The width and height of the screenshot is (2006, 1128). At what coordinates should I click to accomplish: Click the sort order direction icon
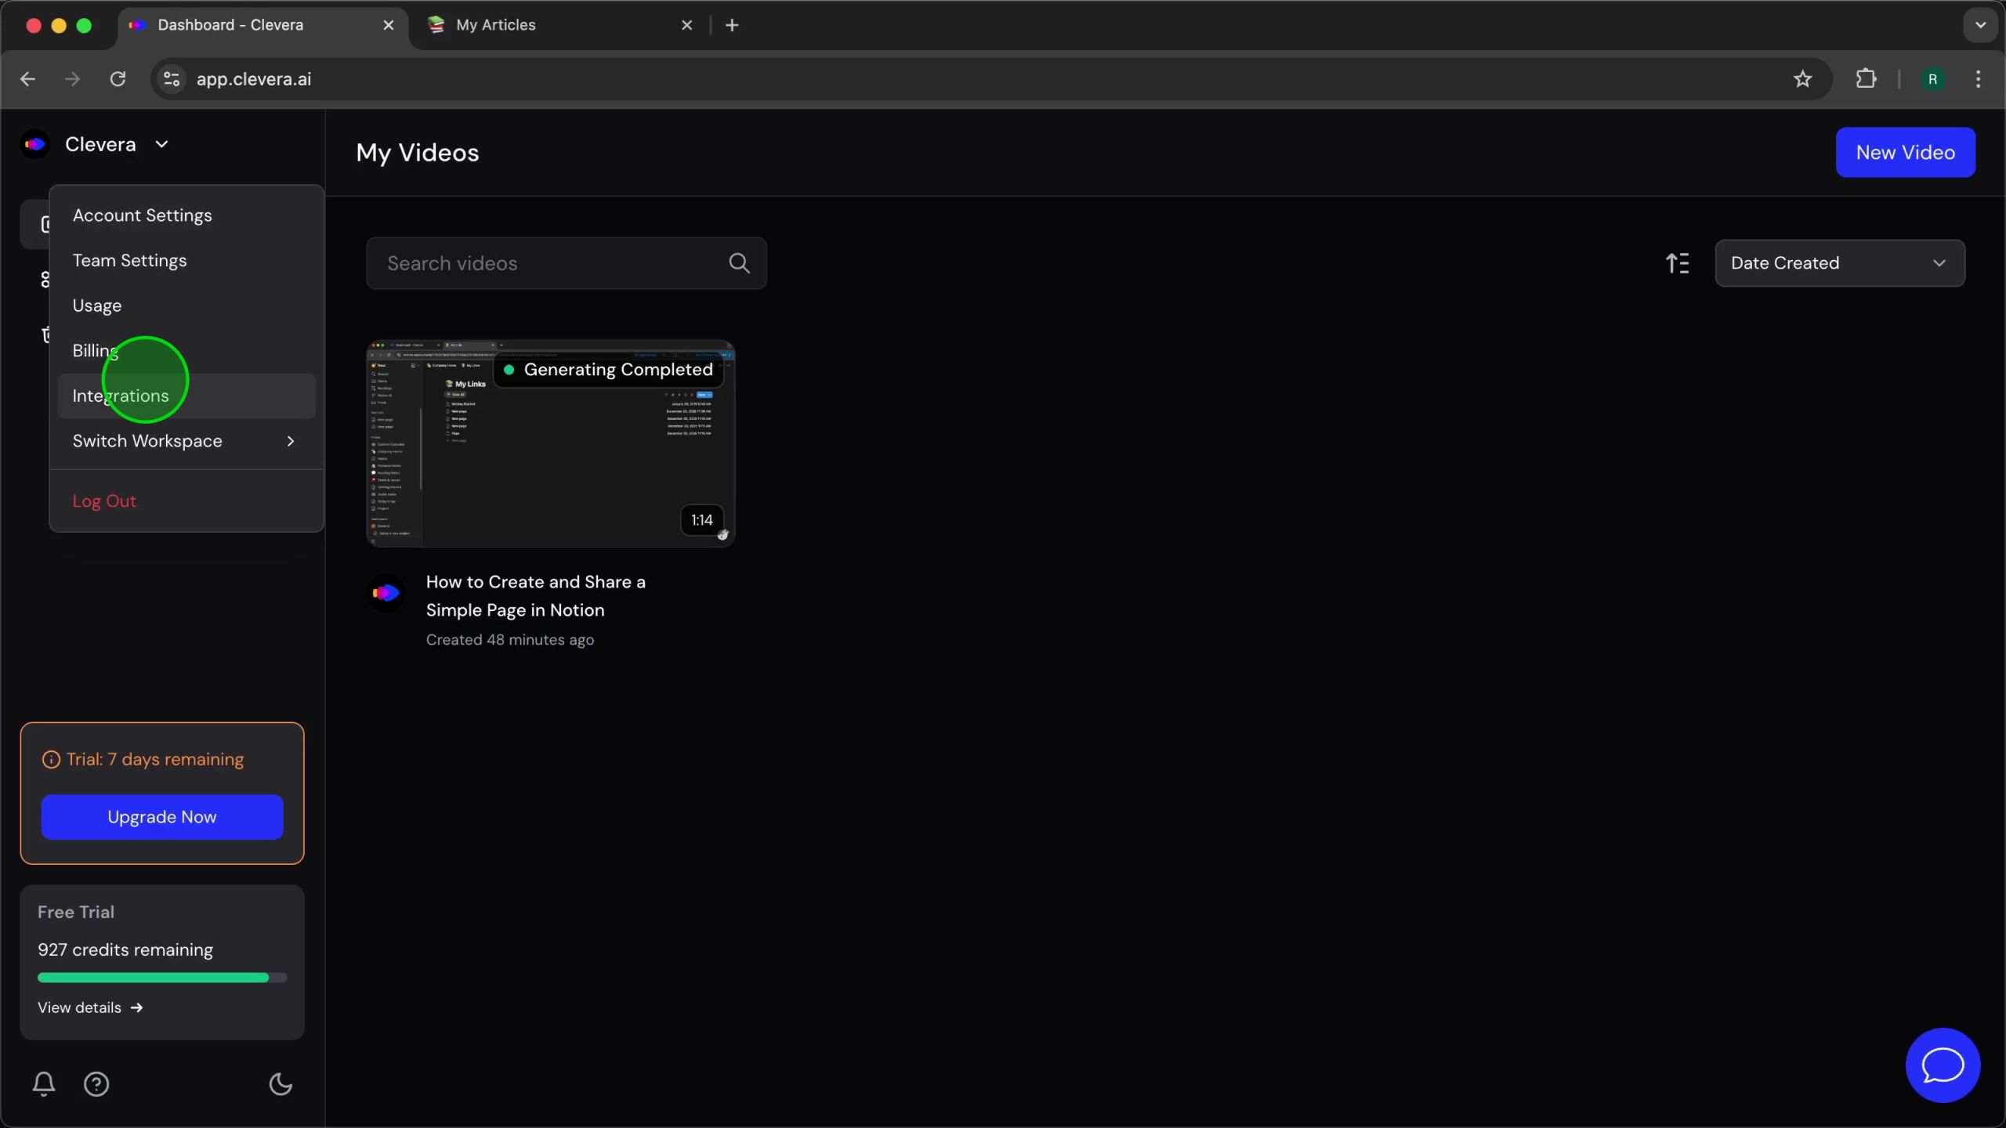point(1677,263)
